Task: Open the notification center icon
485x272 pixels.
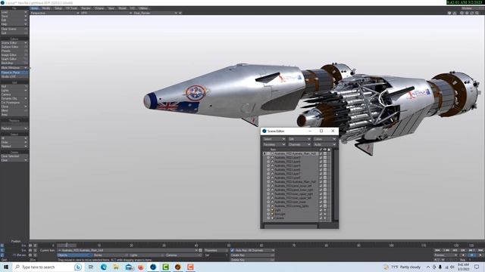Action: tap(477, 267)
